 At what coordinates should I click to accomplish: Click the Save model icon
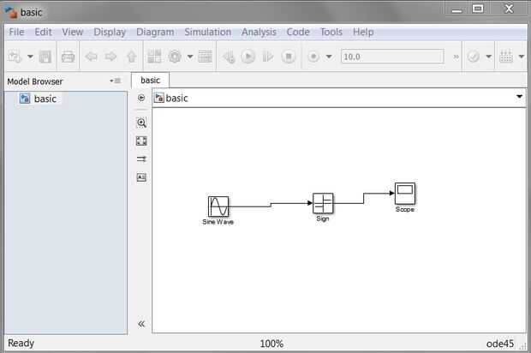45,57
